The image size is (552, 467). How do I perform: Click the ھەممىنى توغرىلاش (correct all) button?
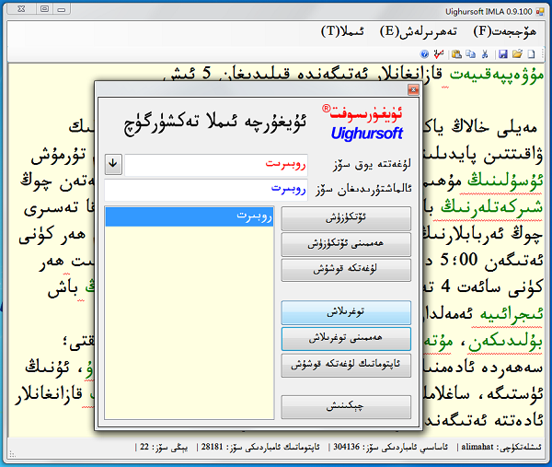point(346,338)
